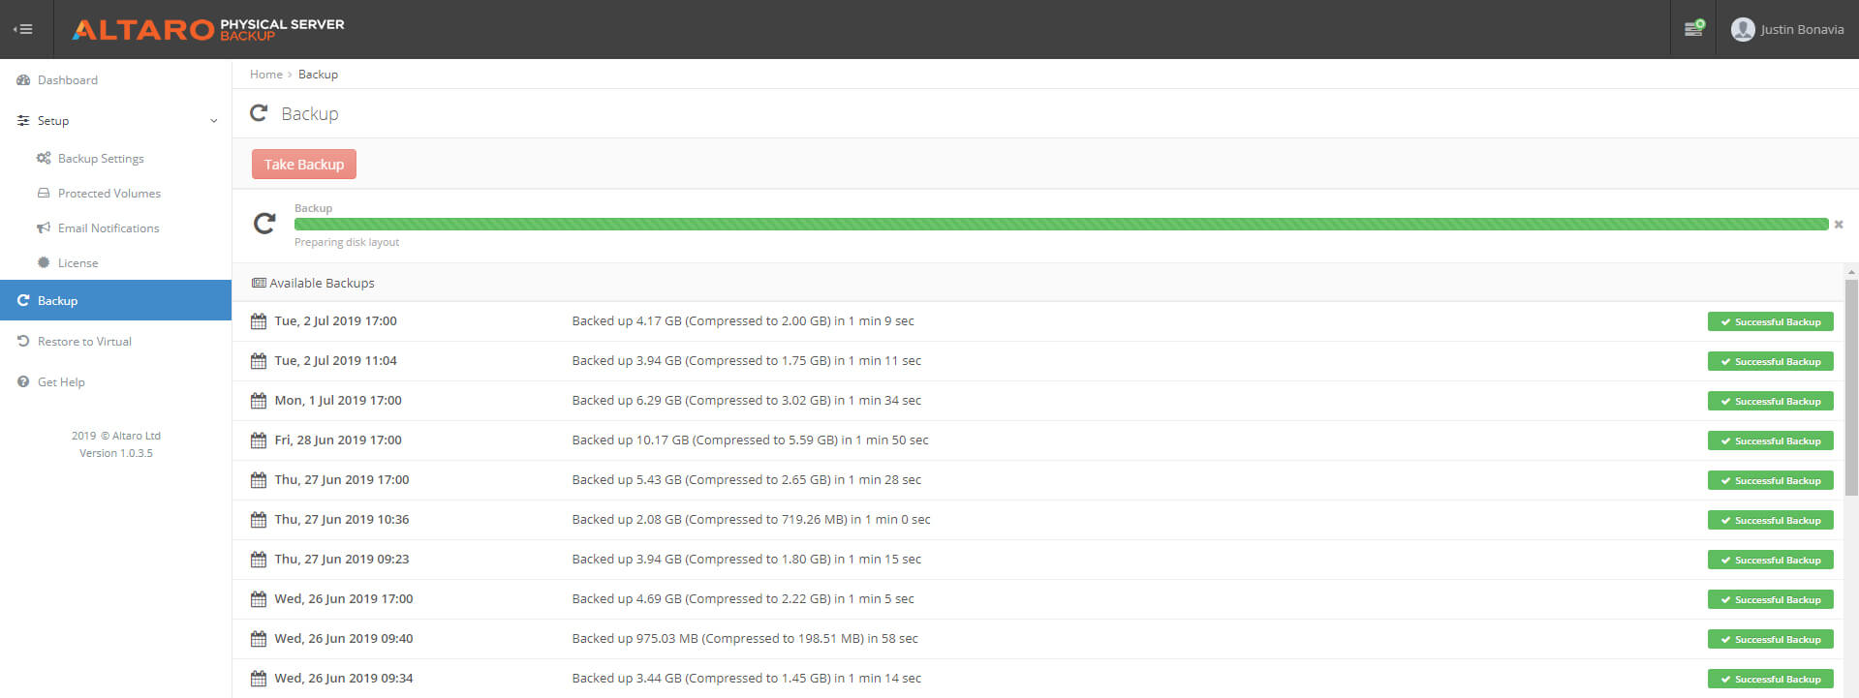Select 'Backed up 6.29 GB' row text
1859x698 pixels.
pyautogui.click(x=746, y=400)
